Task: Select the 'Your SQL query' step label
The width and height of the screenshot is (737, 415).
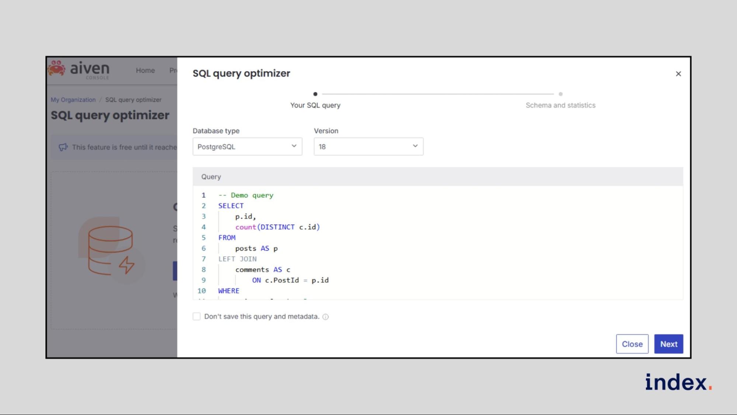Action: click(x=315, y=106)
